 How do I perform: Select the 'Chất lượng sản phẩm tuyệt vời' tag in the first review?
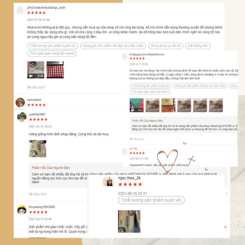(x=52, y=46)
